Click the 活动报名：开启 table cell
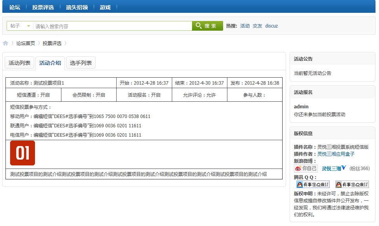 coord(144,95)
